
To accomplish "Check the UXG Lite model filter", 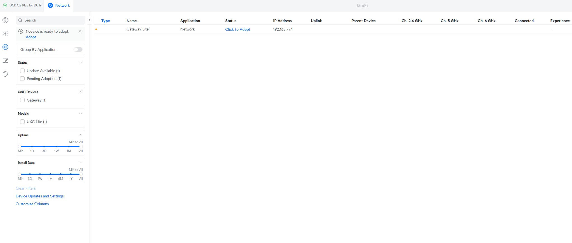I will (x=22, y=122).
